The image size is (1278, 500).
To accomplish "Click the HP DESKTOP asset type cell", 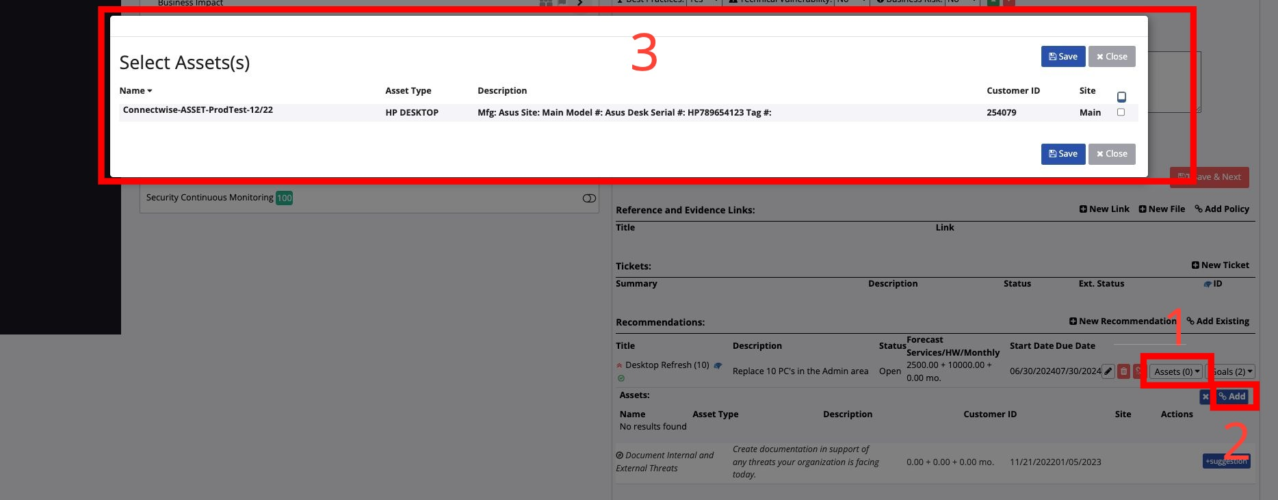I will [x=412, y=113].
